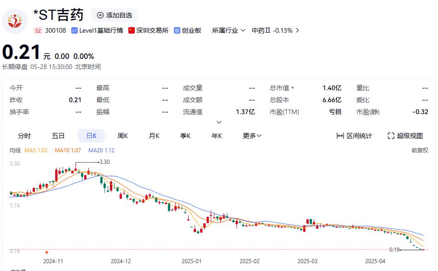The image size is (438, 271).
Task: Open 超级视图 full view mode
Action: (x=405, y=136)
